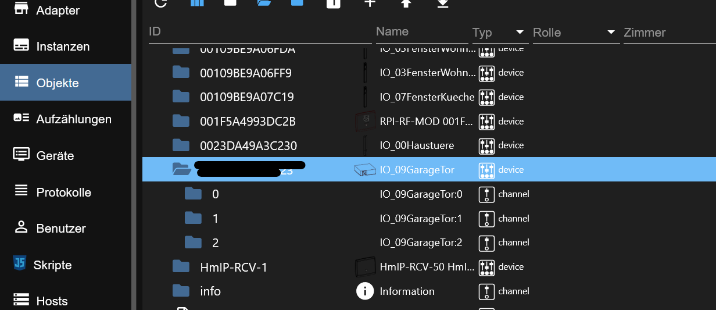Click name RPI-RF-MOD 001F...
Viewport: 716px width, 310px height.
[x=427, y=121]
